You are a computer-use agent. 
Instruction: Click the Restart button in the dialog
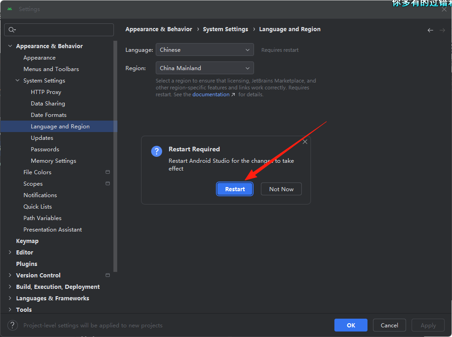coord(235,189)
